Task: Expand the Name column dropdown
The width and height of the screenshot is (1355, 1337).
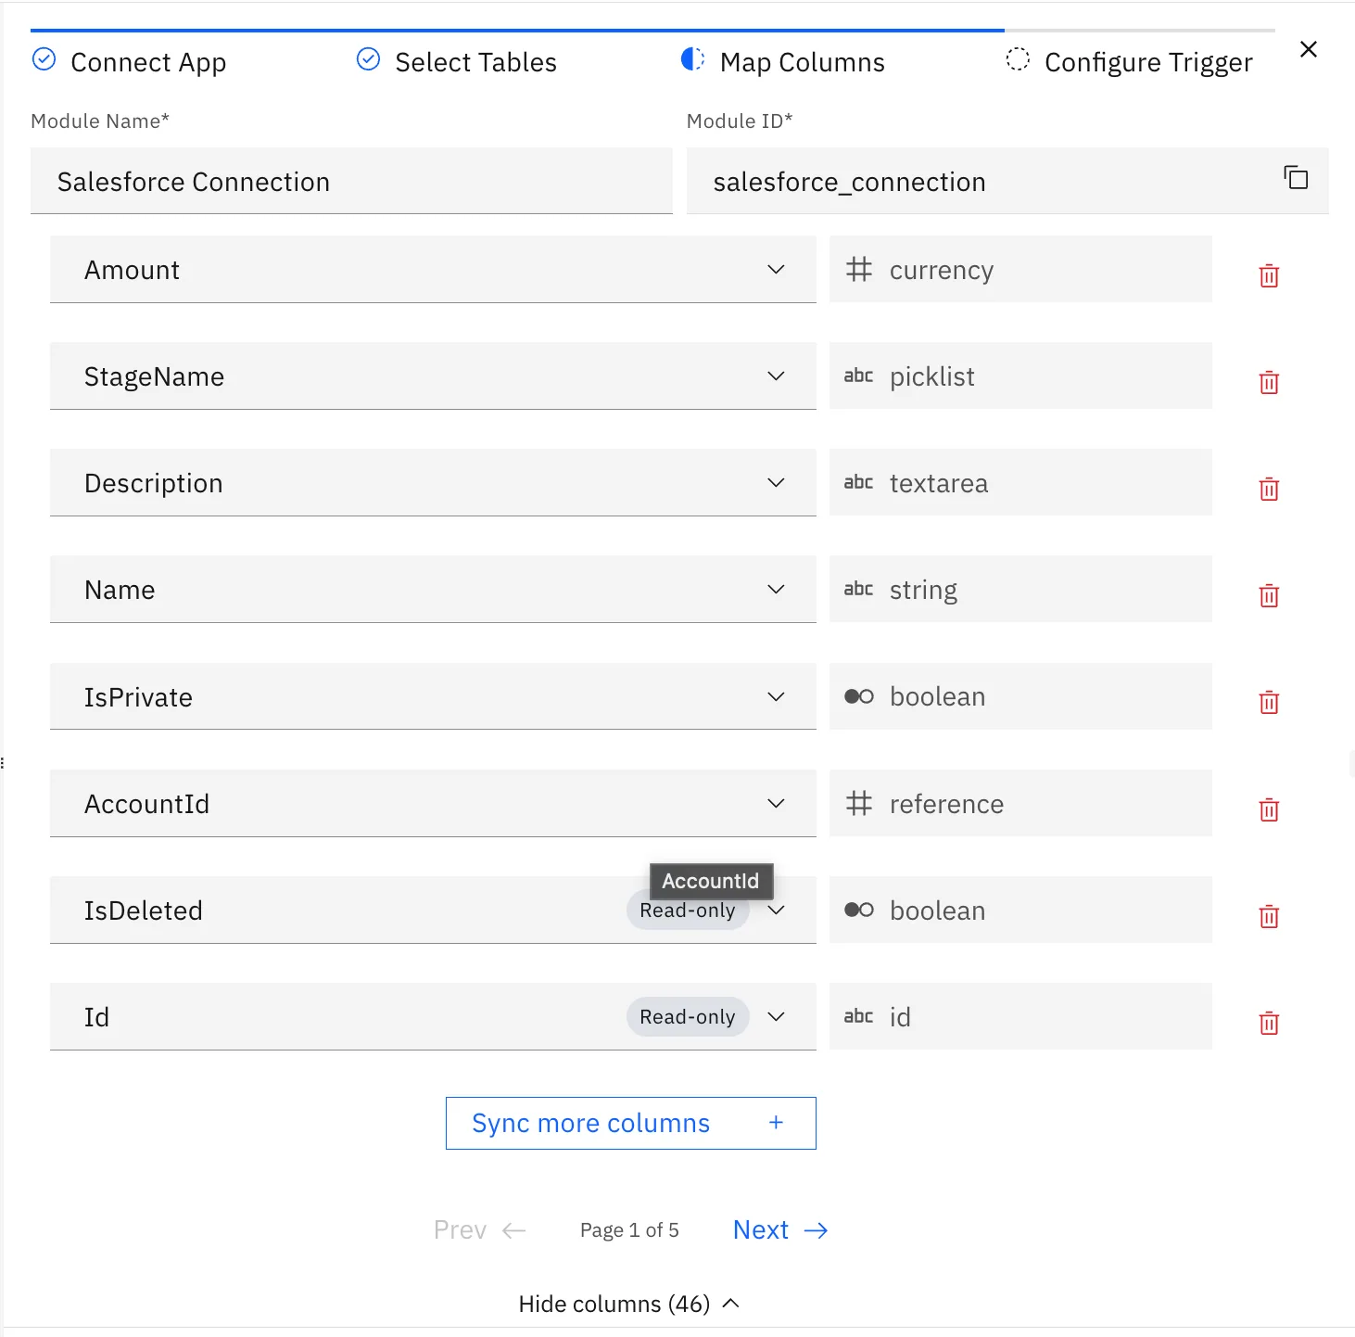Action: click(x=777, y=589)
